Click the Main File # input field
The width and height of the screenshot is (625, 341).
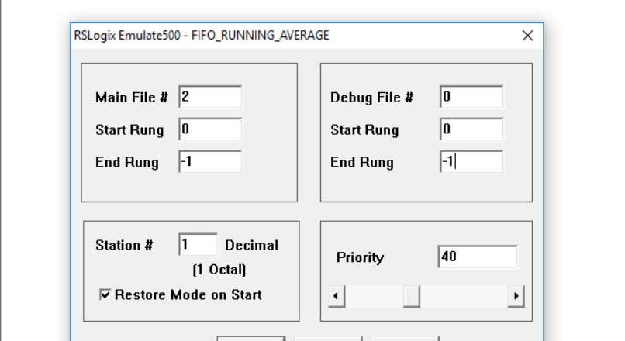(210, 97)
